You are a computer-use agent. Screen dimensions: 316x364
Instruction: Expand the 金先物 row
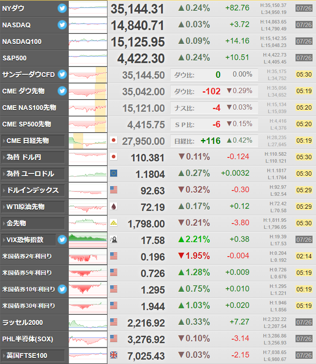pyautogui.click(x=33, y=224)
